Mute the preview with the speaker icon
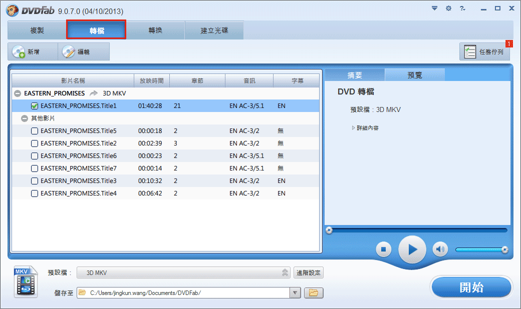521x309 pixels. pyautogui.click(x=440, y=249)
